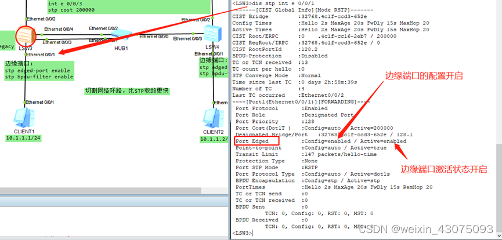Click the 'CIST Bridge' line in terminal

click(299, 17)
